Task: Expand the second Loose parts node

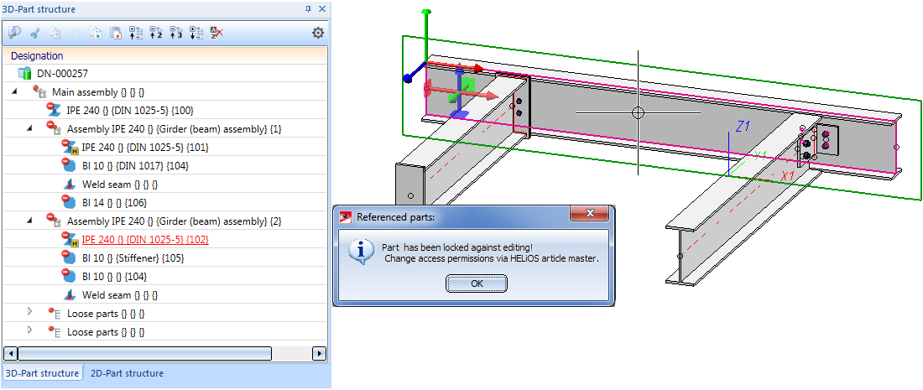Action: coord(29,331)
